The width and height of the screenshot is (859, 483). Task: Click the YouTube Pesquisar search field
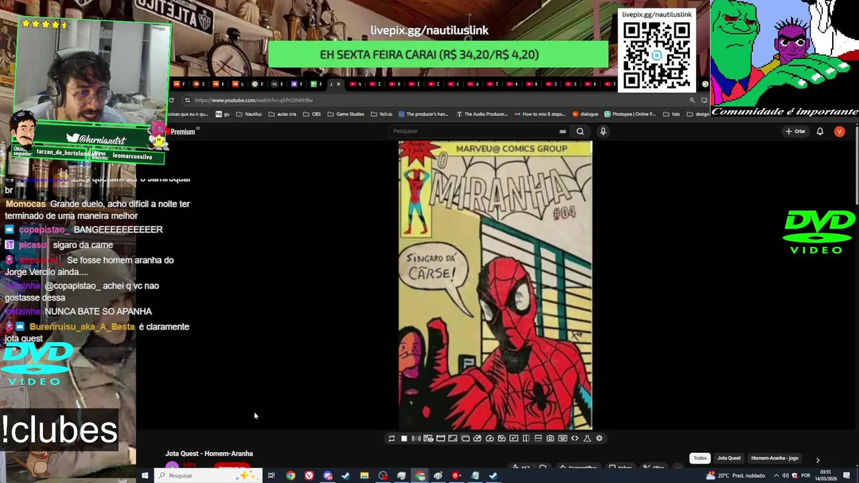point(480,131)
